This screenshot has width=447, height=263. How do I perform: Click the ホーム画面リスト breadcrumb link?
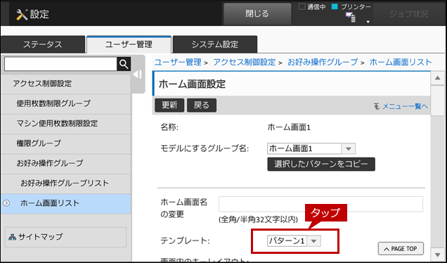401,62
